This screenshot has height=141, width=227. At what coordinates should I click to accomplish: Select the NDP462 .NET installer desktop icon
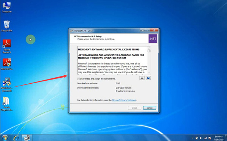pos(7,84)
